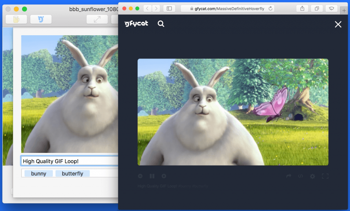Go back in Safari history

147,9
